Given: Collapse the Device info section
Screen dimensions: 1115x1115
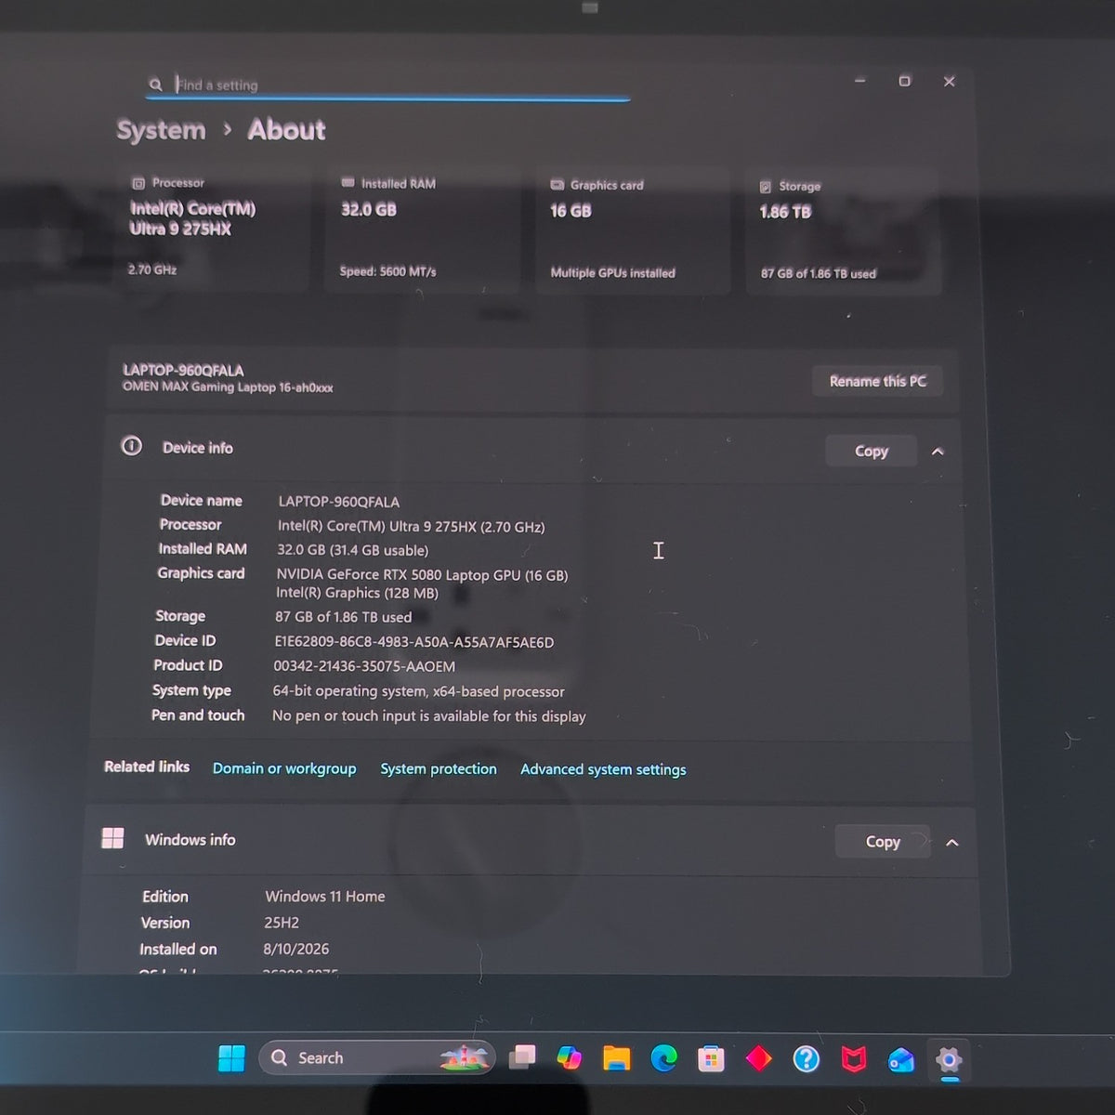Looking at the screenshot, I should pos(938,452).
